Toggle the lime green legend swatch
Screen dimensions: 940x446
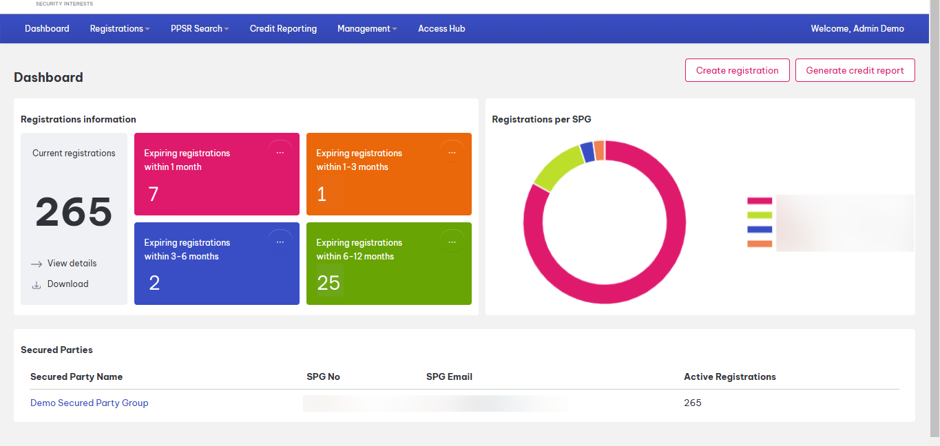click(x=760, y=215)
